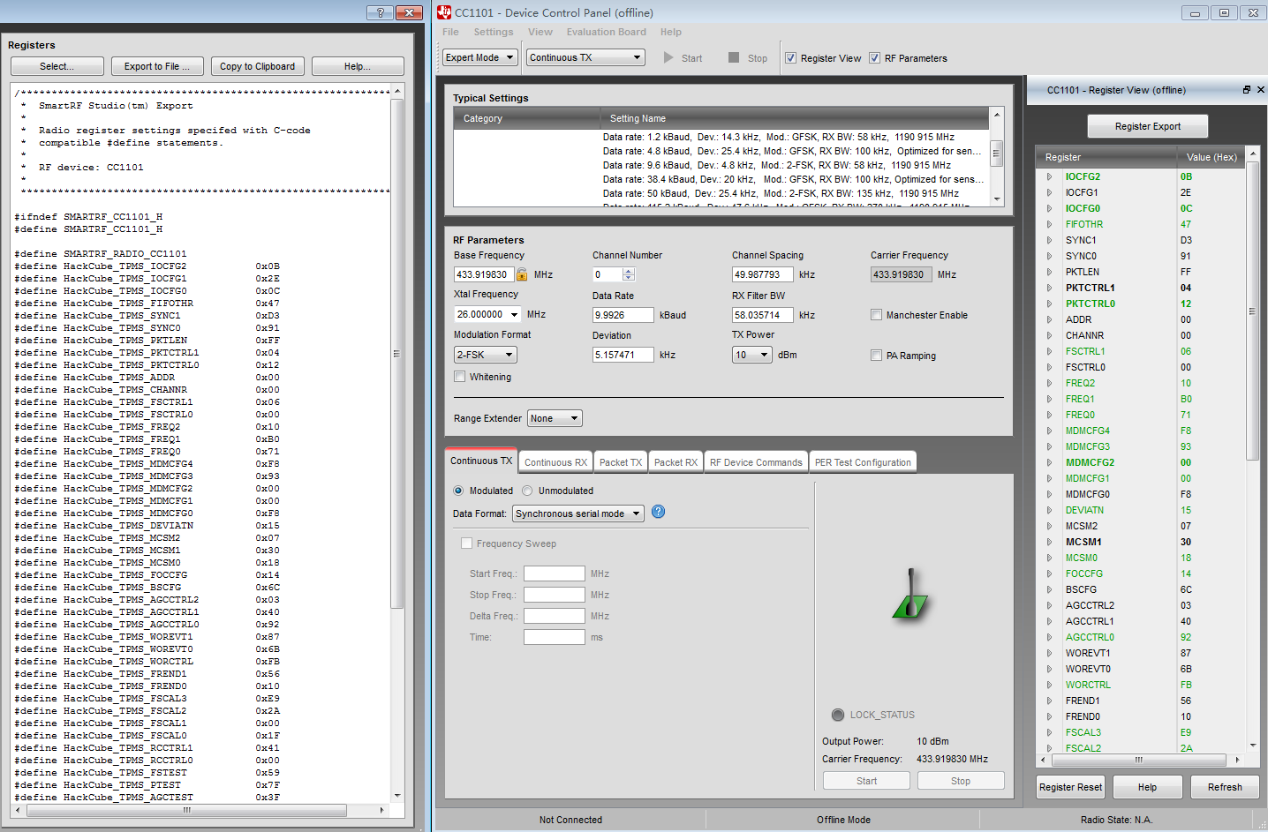This screenshot has width=1268, height=832.
Task: Click Select... in Registers window
Action: pos(57,66)
